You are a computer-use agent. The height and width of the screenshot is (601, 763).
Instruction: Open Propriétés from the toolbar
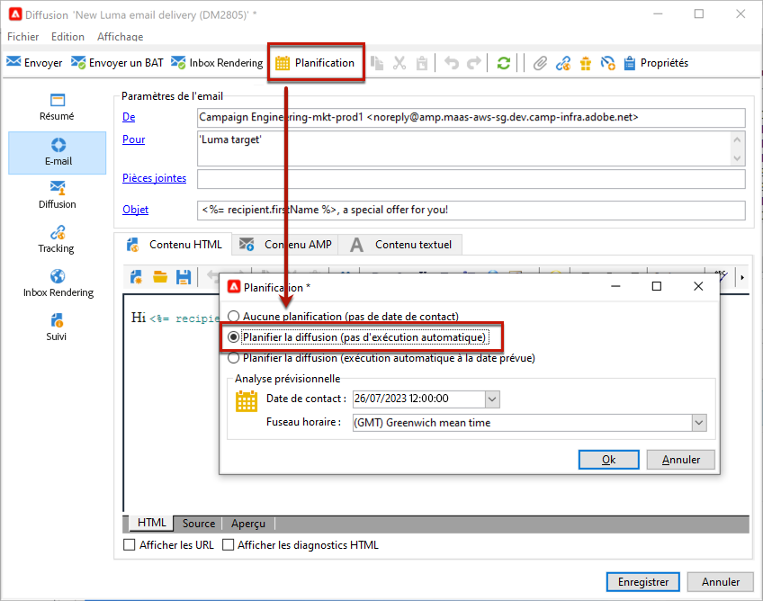point(656,63)
